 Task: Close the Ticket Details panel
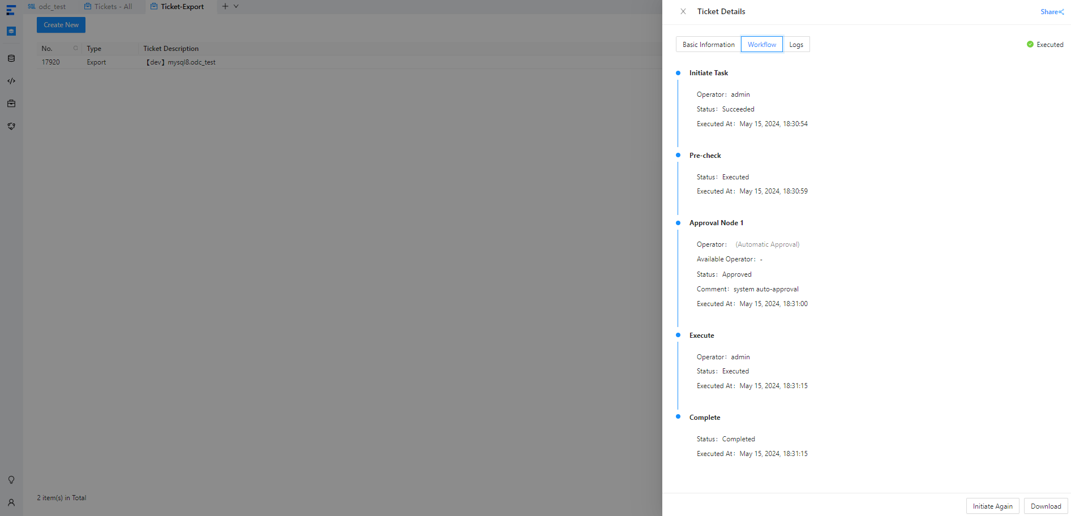pos(683,11)
